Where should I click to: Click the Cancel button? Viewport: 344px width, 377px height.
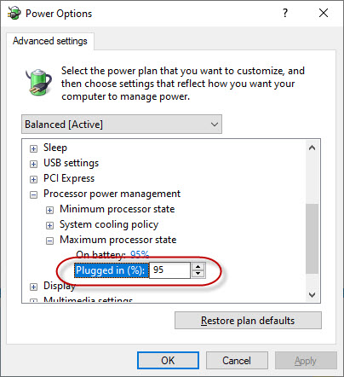237,361
